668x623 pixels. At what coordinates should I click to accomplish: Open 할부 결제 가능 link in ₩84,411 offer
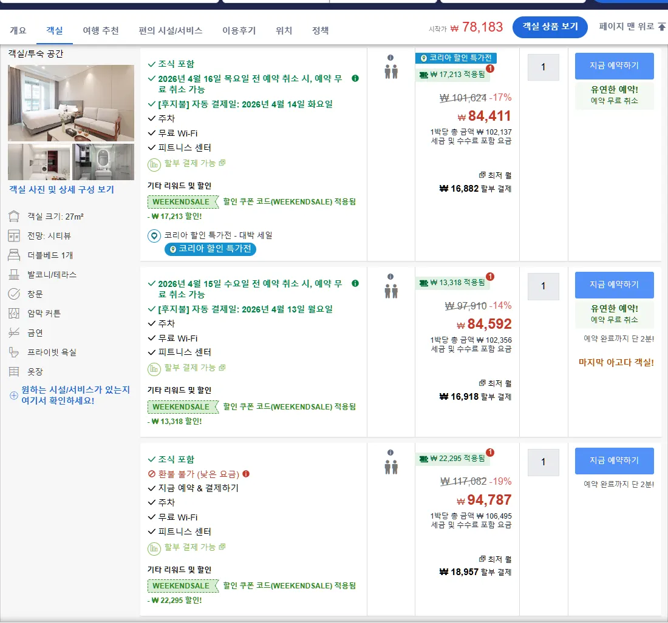pos(195,163)
